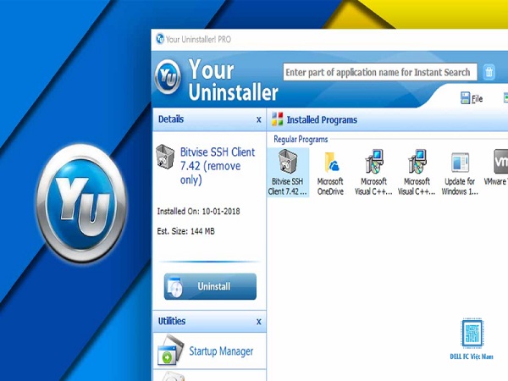Click the Startup Manager icon
Viewport: 508px width, 381px height.
click(170, 351)
